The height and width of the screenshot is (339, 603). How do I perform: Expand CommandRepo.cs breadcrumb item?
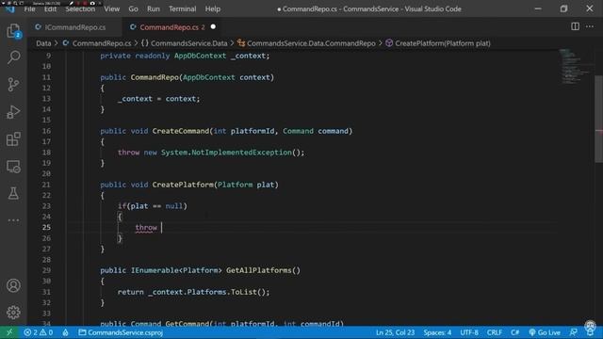point(101,43)
